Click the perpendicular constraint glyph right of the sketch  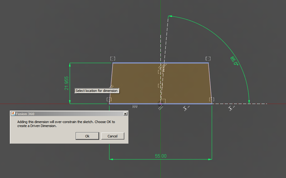coord(186,107)
